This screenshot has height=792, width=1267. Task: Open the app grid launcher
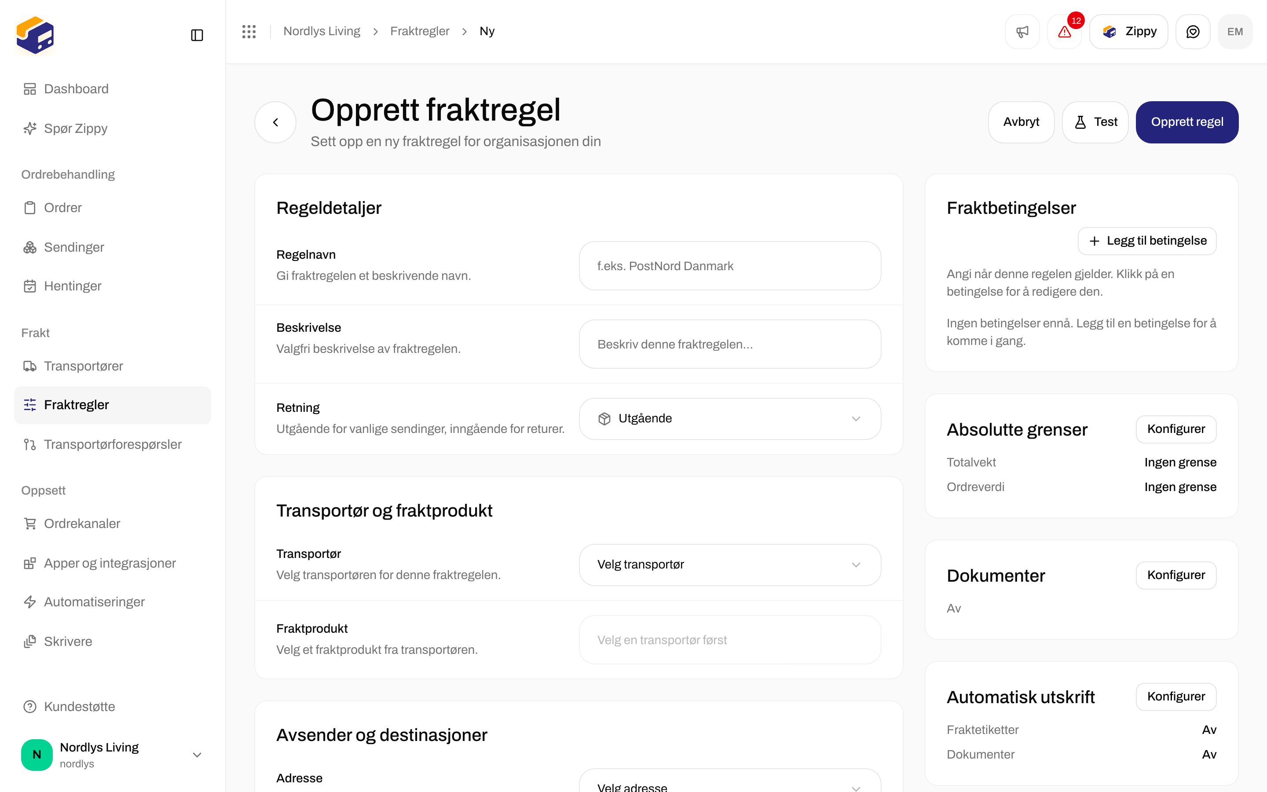click(249, 31)
